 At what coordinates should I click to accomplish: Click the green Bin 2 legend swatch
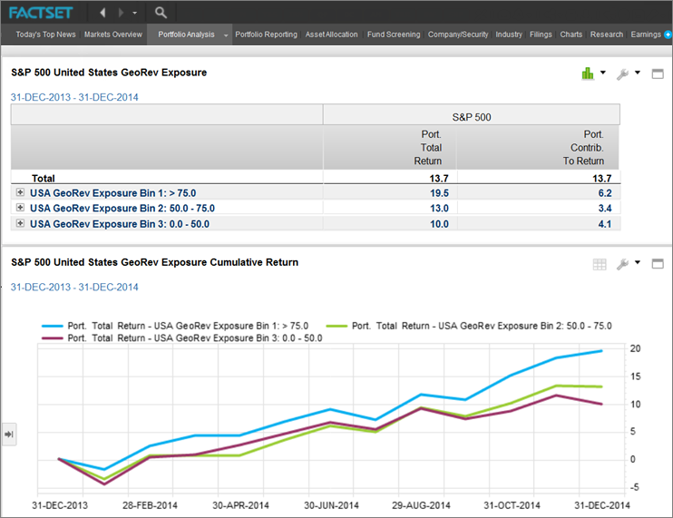pyautogui.click(x=336, y=327)
